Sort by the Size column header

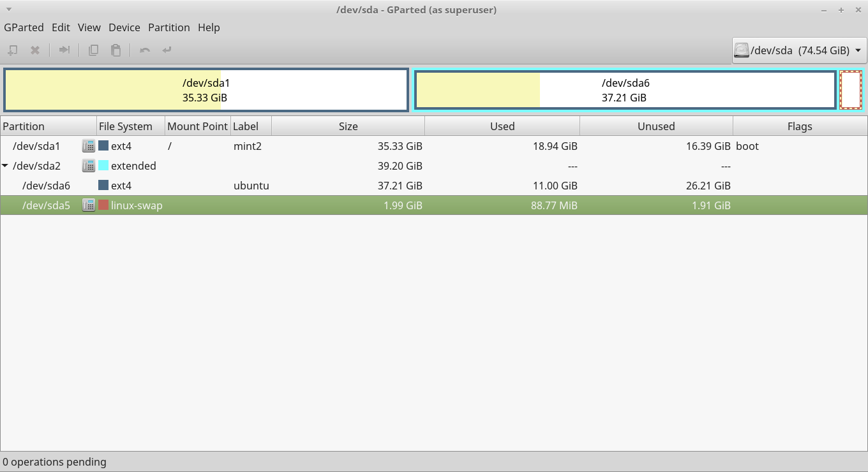(348, 126)
